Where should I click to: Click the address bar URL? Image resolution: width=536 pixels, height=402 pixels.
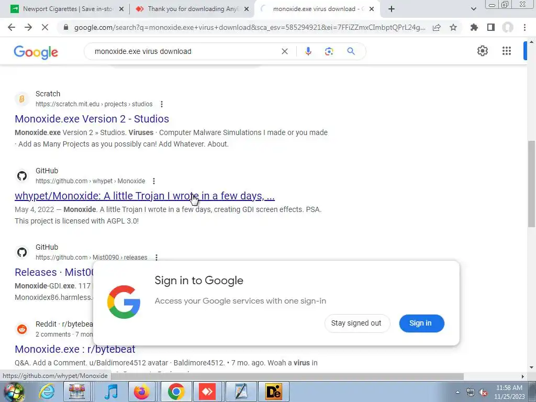[x=250, y=27]
